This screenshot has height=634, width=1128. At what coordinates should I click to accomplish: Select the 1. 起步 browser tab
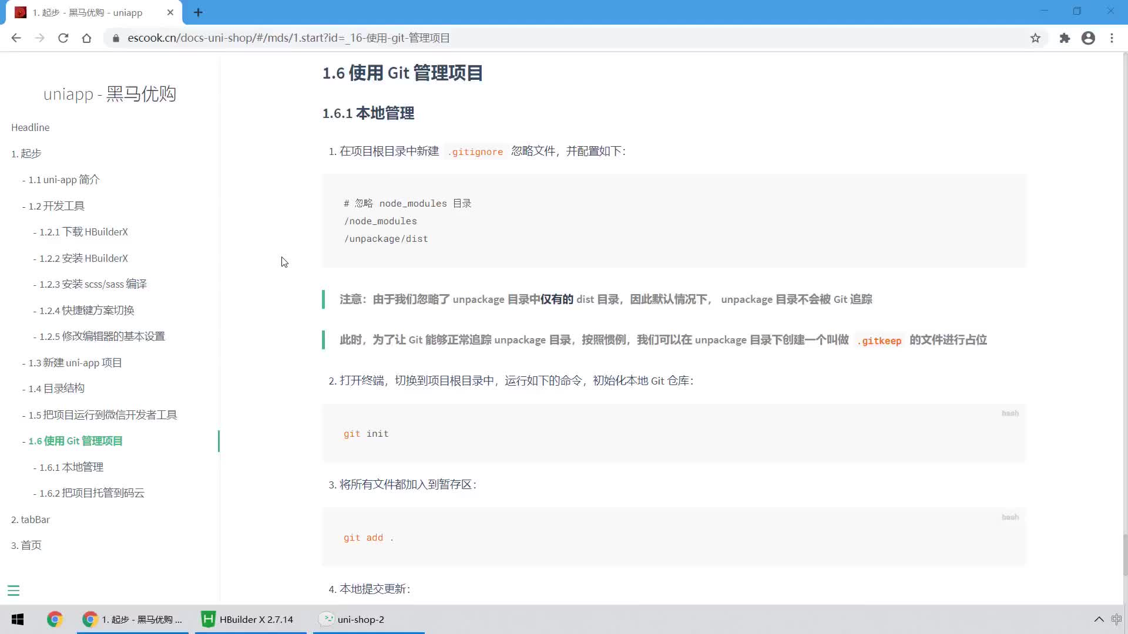point(94,12)
